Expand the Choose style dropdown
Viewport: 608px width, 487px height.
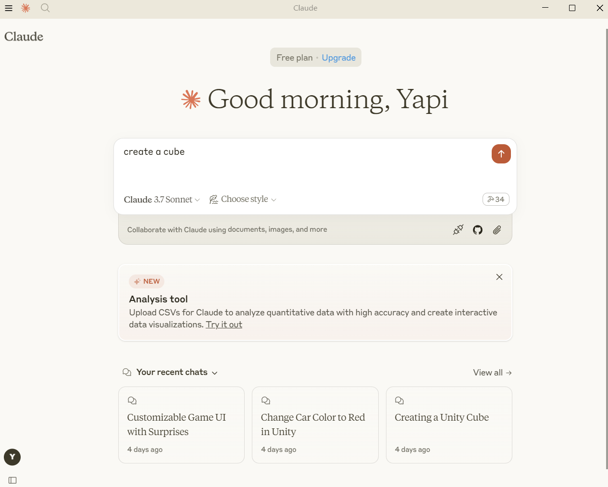click(x=243, y=200)
